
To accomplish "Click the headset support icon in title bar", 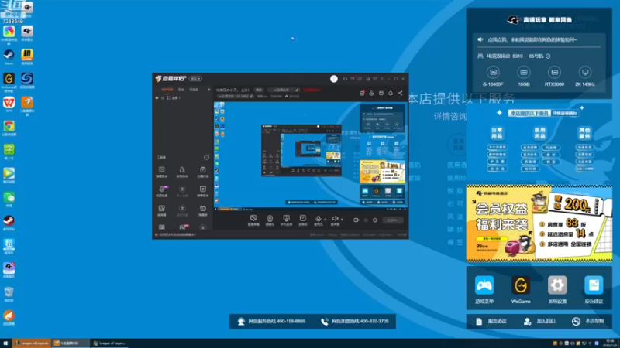I will (345, 79).
